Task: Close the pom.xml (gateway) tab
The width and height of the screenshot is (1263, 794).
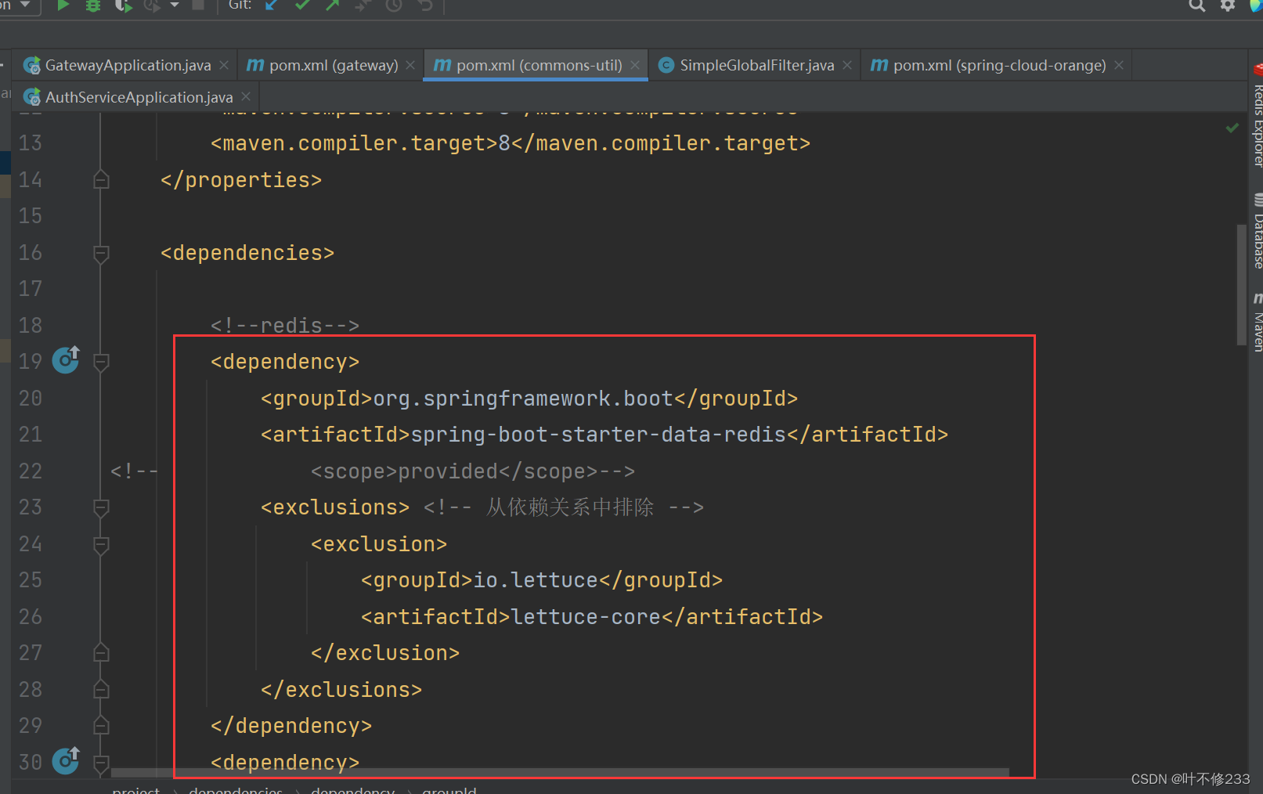Action: pos(410,65)
